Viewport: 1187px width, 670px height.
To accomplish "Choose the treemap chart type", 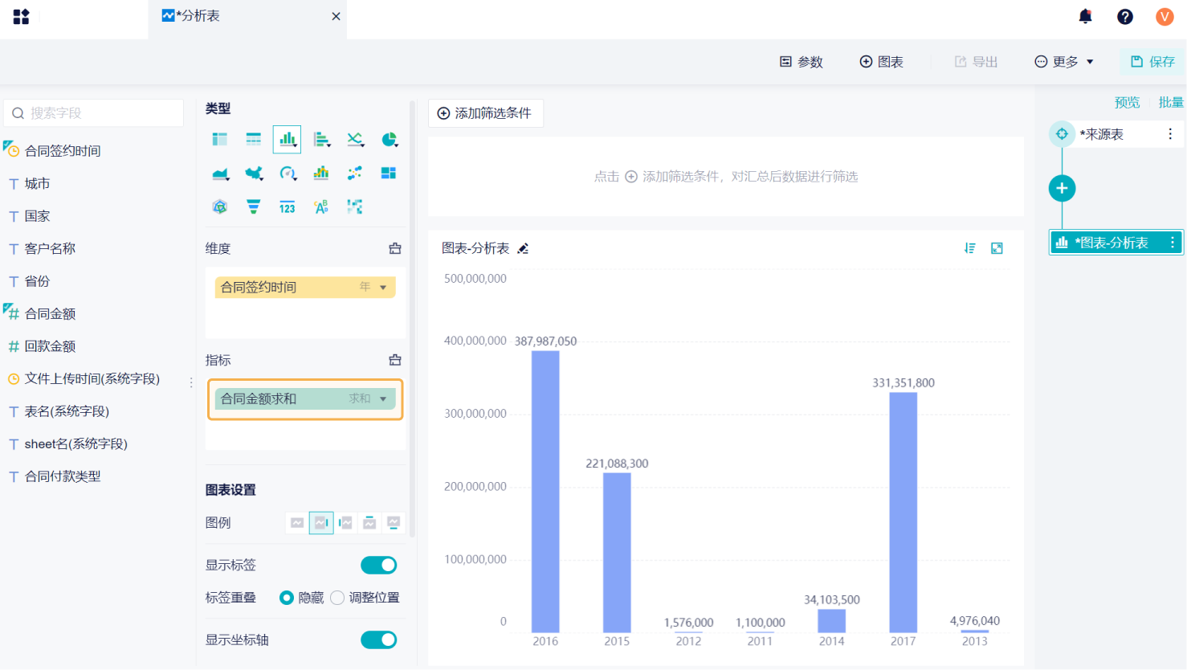I will tap(389, 174).
